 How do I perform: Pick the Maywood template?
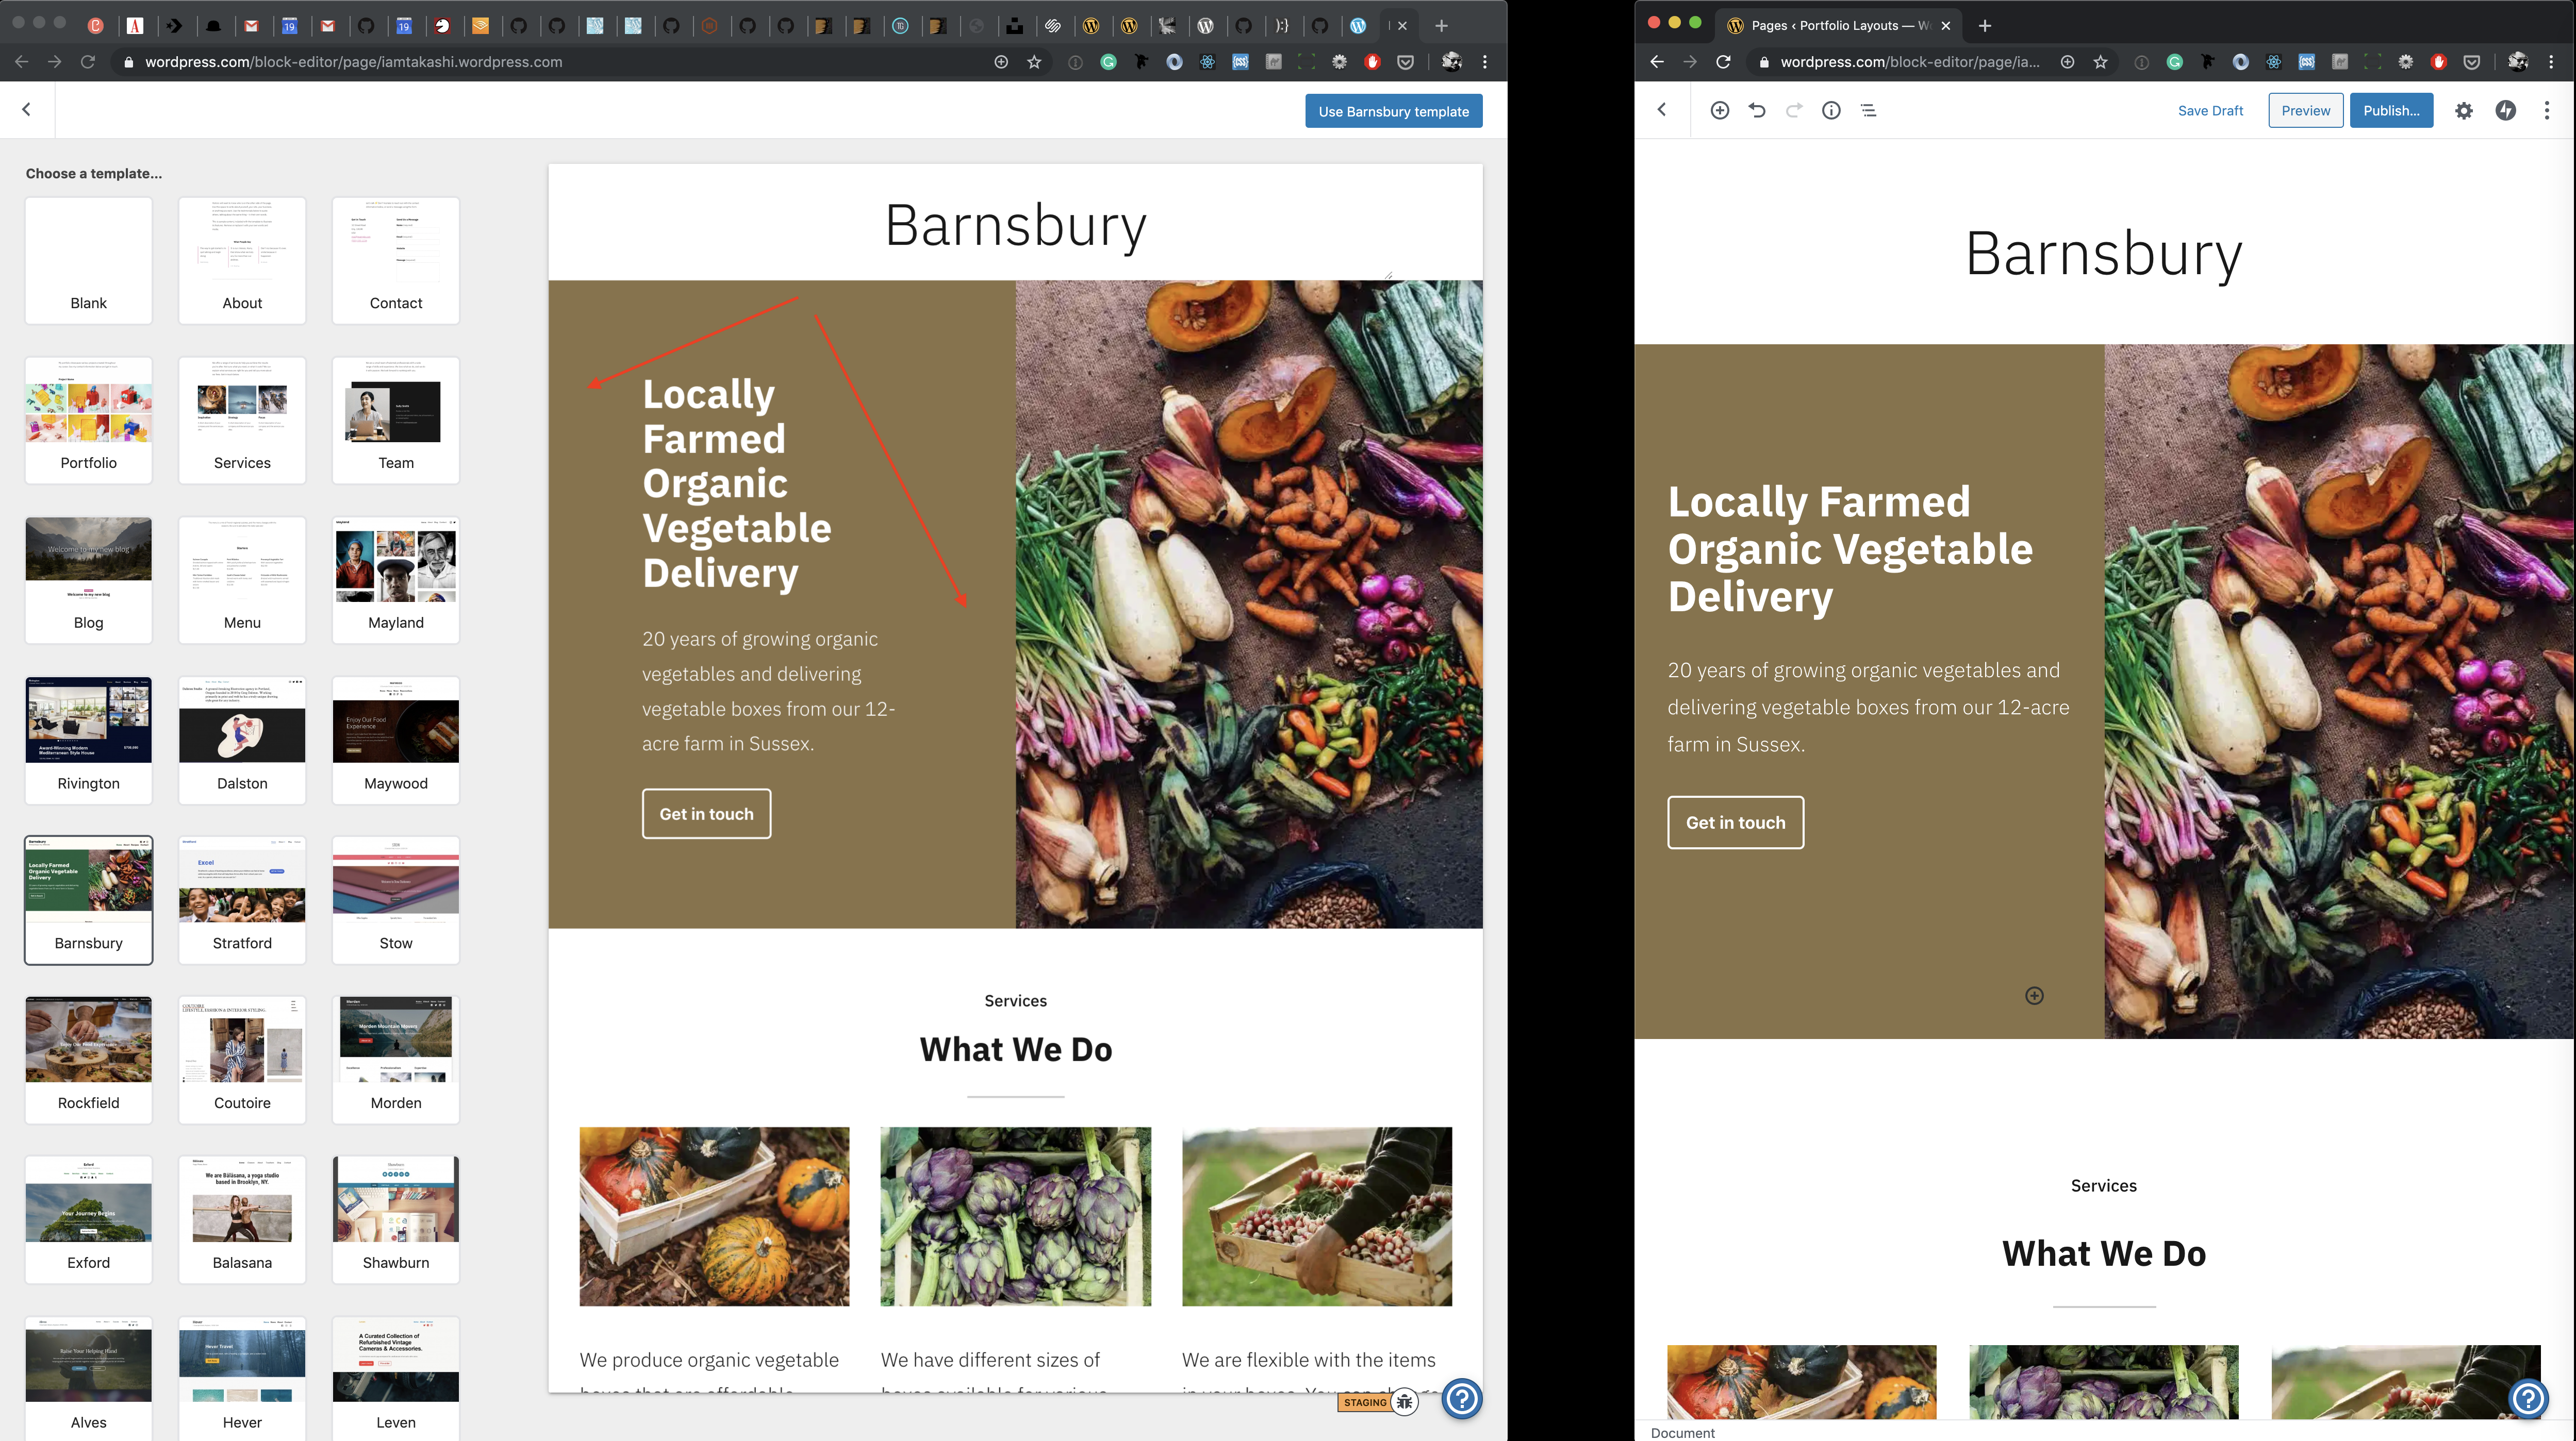pos(396,741)
